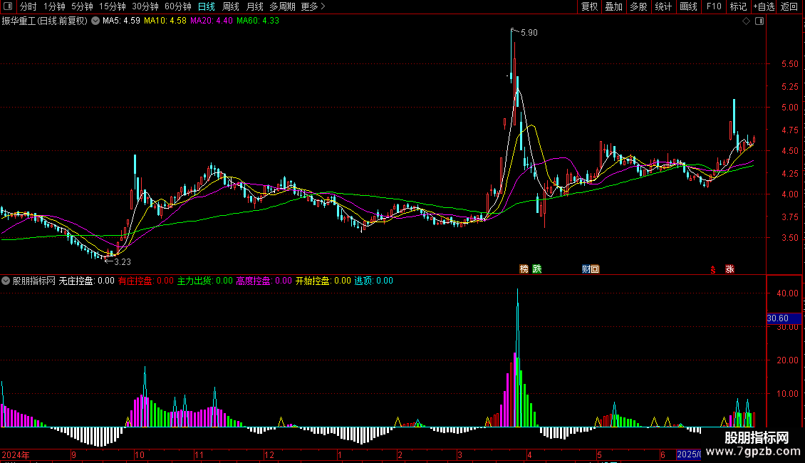Click the 2024年 label on the timeline
805x463 pixels.
click(16, 454)
